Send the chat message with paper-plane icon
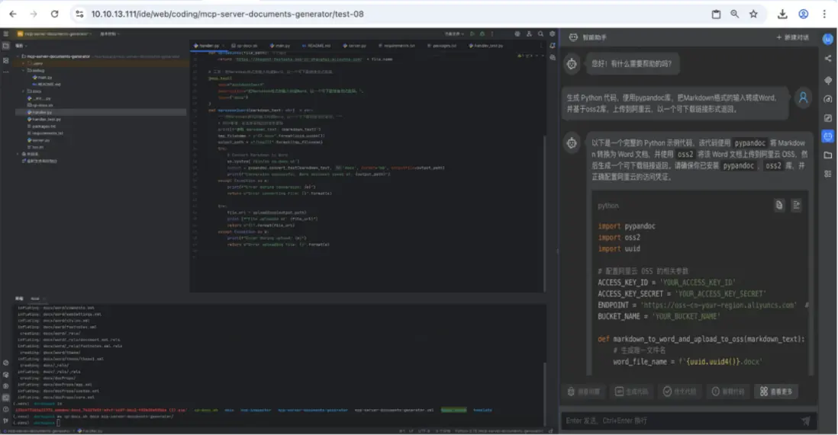 click(x=805, y=421)
